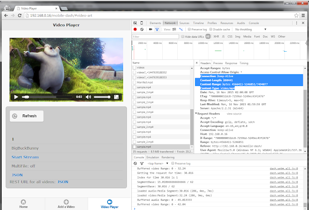Click the Start Stream link
The image size is (309, 210).
[x=25, y=157]
